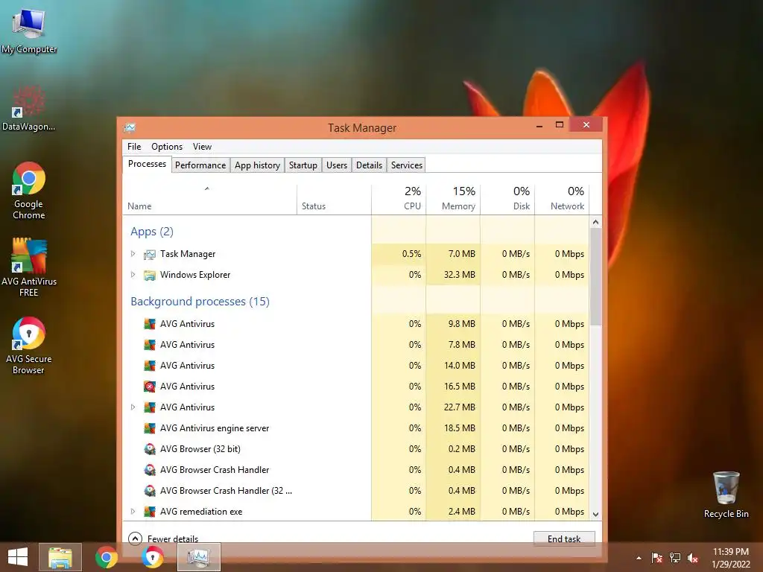This screenshot has width=763, height=572.
Task: Maximize the Task Manager window
Action: click(x=560, y=125)
